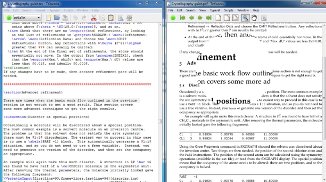This screenshot has width=326, height=182.
Task: Click the PDF paragraph starting 'Using the Grow Fragments'
Action: tap(251, 157)
